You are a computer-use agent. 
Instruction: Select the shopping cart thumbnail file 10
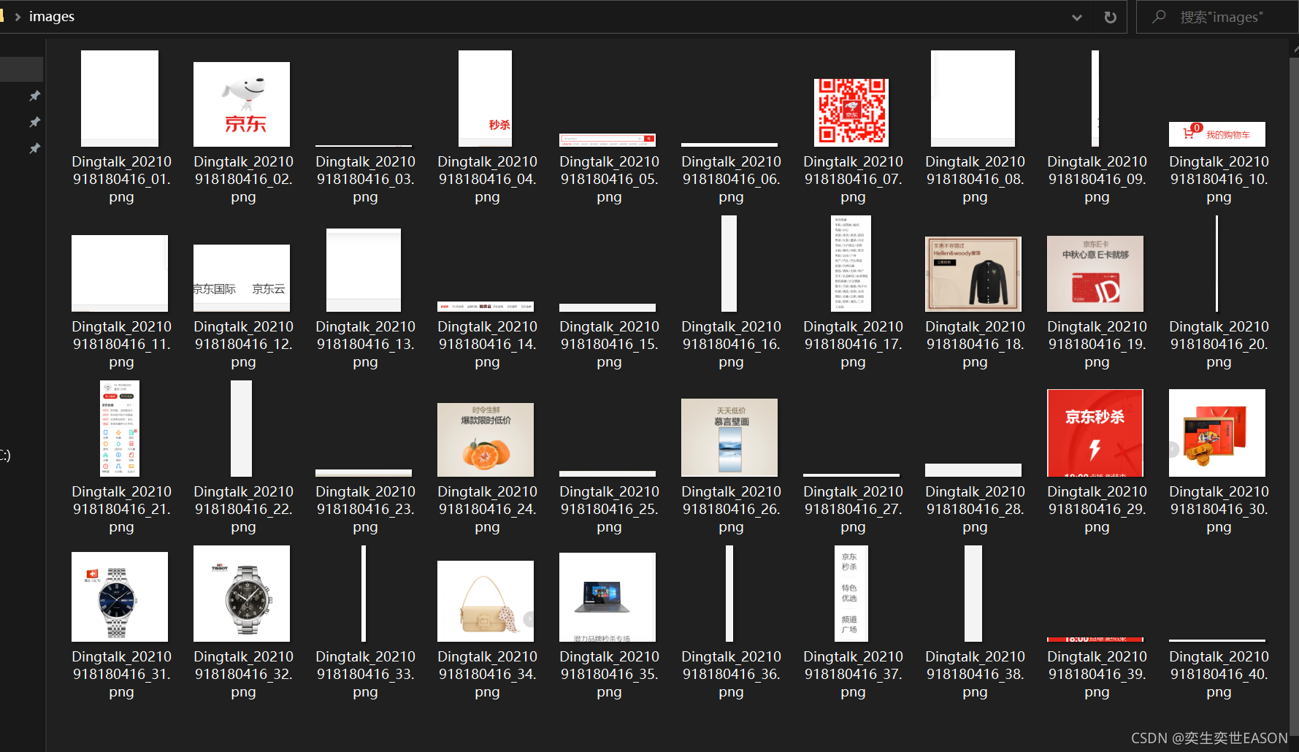pyautogui.click(x=1217, y=134)
